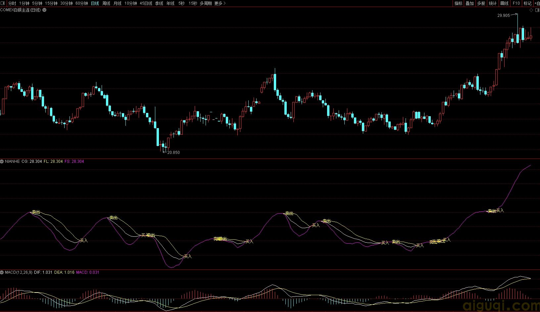540x312 pixels.
Task: Open the dropdown beside COMEX白银主连(日线)
Action: 44,10
